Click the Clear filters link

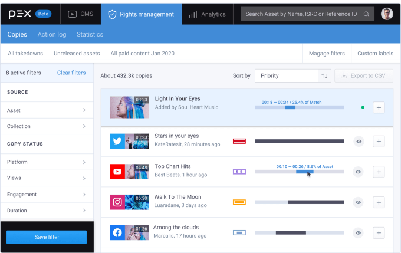click(71, 73)
